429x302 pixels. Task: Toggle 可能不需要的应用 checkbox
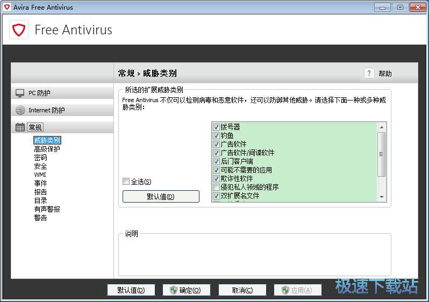pyautogui.click(x=216, y=170)
